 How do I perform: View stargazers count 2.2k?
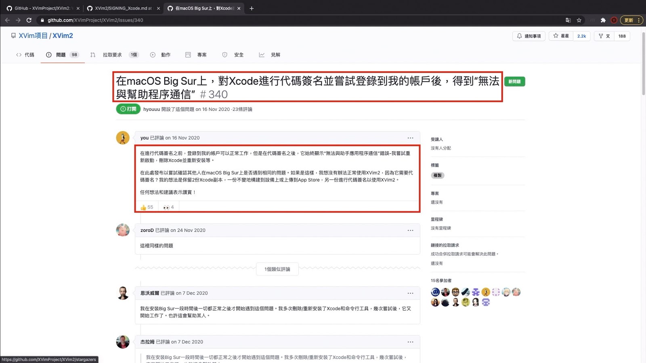click(x=581, y=36)
